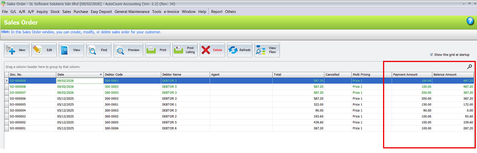Open the e-Invoice menu

coord(171,12)
